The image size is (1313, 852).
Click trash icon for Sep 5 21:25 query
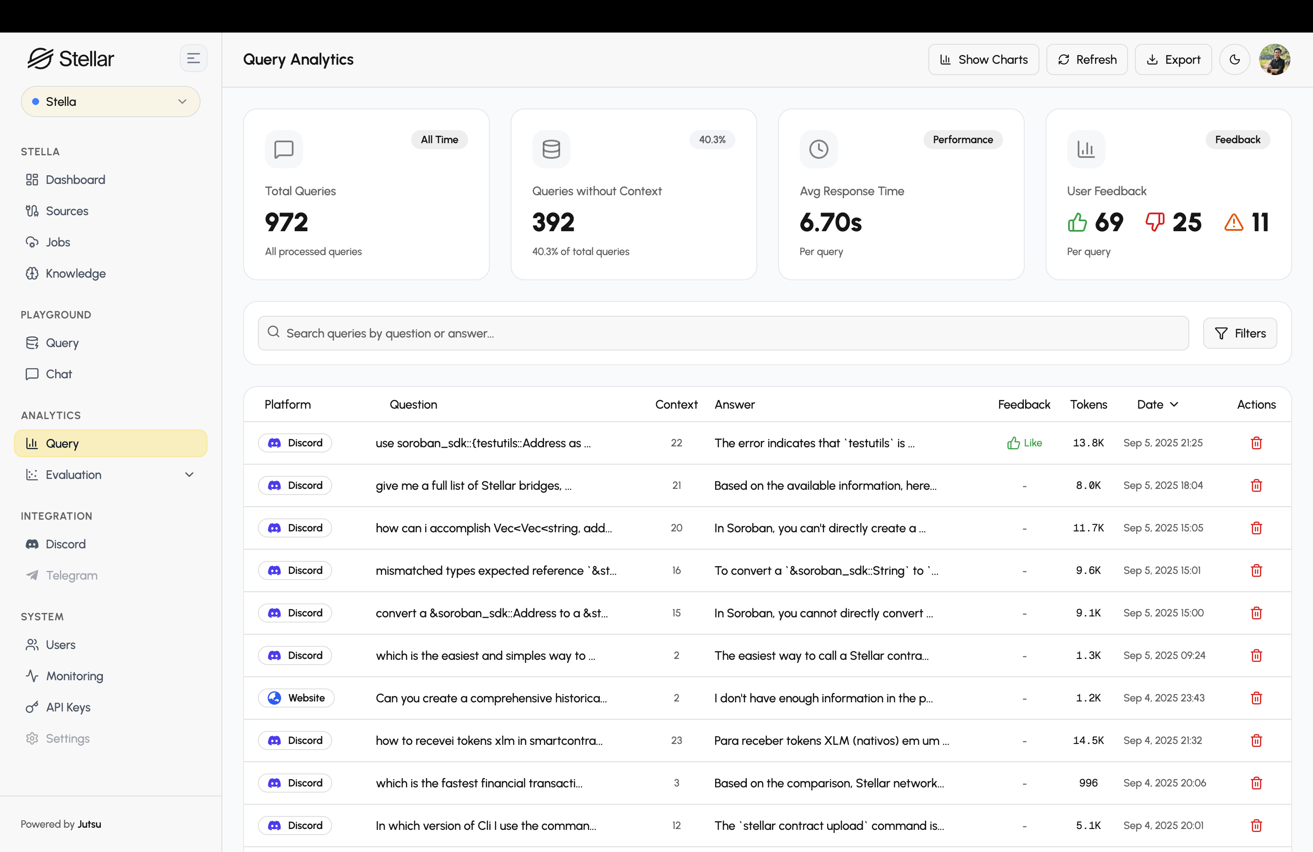(x=1256, y=443)
